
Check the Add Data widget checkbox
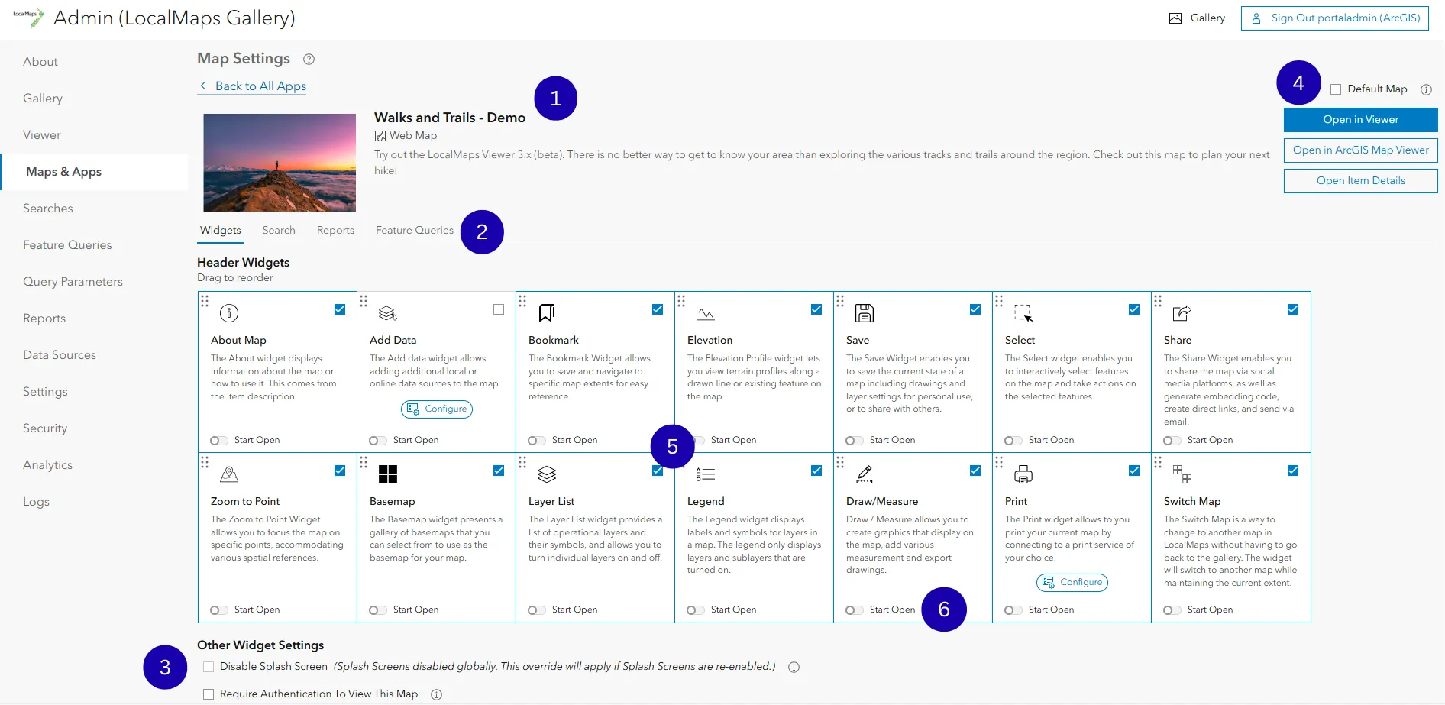499,309
